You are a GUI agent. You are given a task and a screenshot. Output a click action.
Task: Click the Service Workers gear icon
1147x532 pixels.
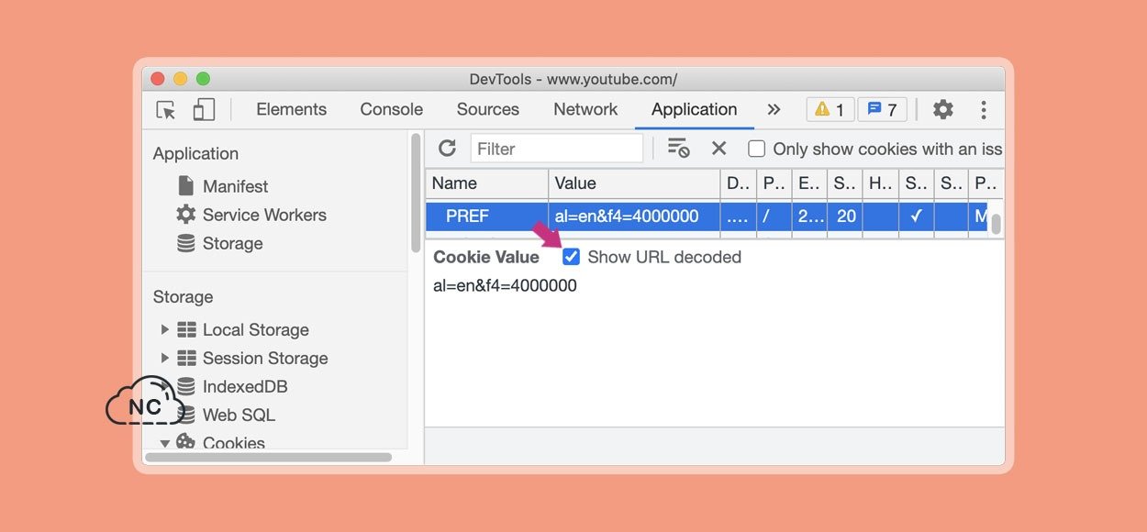click(x=185, y=215)
